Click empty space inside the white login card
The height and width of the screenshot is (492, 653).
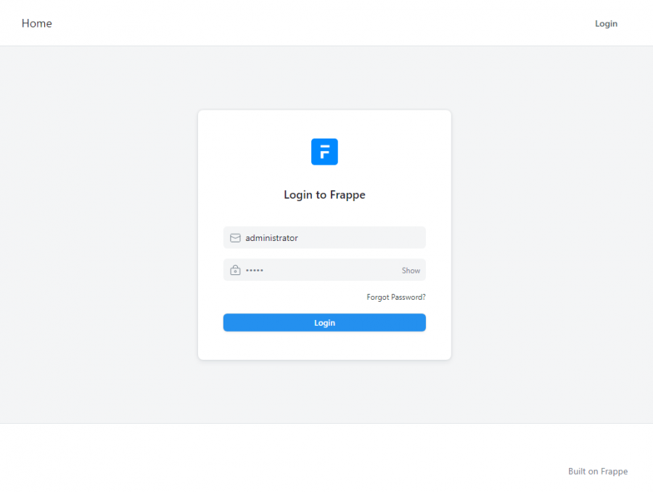tap(324, 344)
